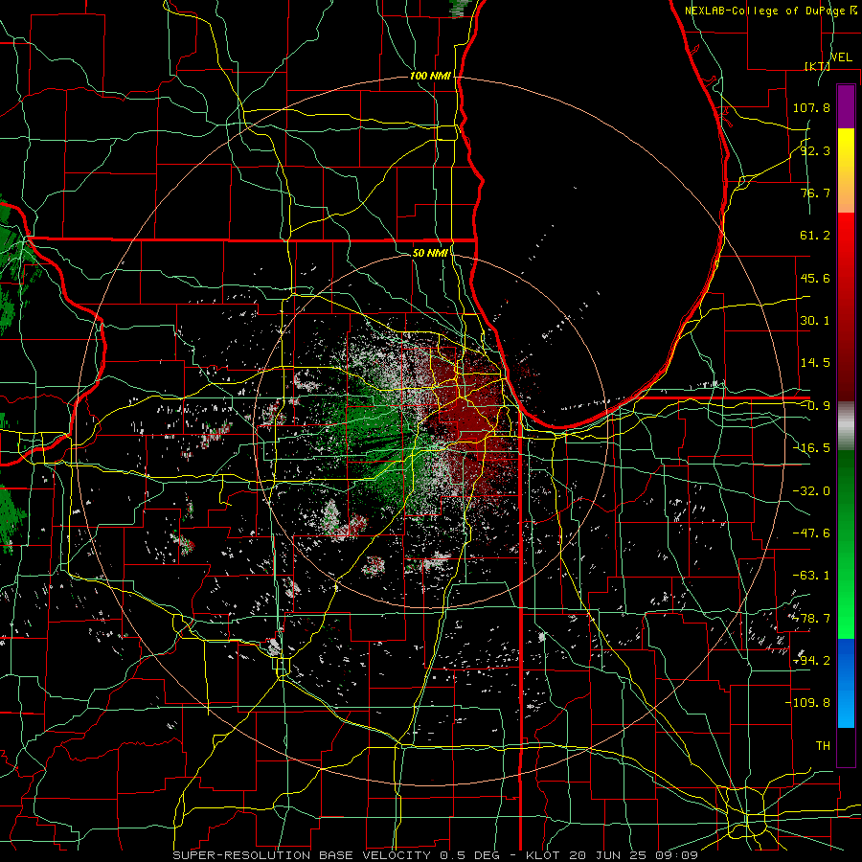Click the -16.5 velocity scale value
This screenshot has width=862, height=862.
(x=811, y=448)
